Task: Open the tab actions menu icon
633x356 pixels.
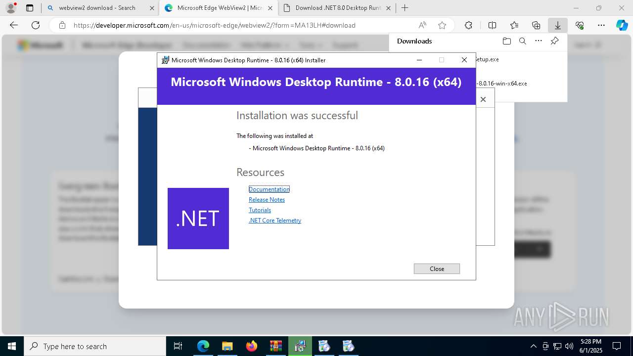Action: point(30,8)
